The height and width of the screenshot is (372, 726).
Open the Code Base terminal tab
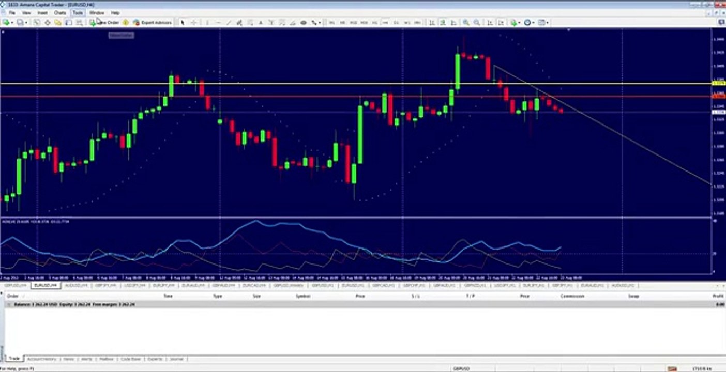[131, 359]
